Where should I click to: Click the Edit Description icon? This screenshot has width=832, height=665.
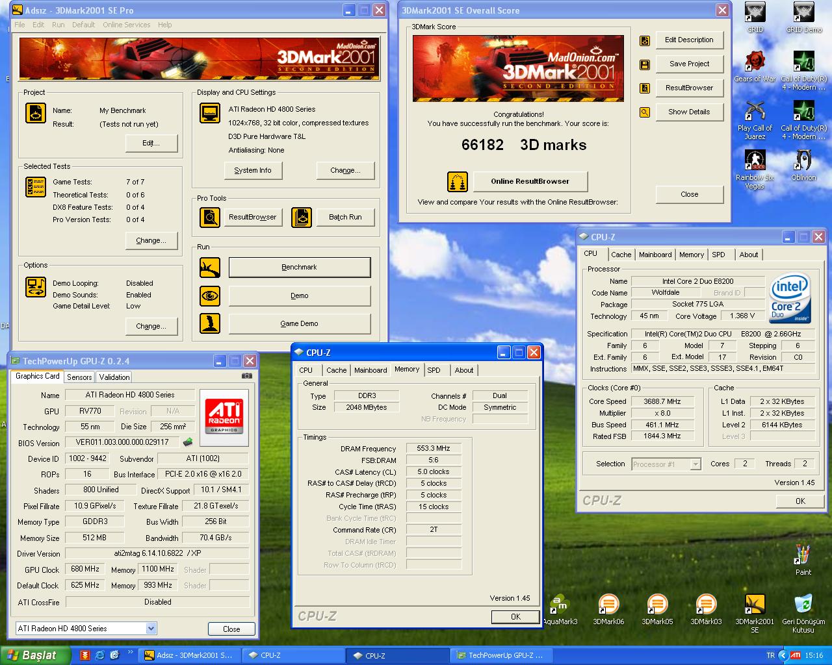point(645,40)
